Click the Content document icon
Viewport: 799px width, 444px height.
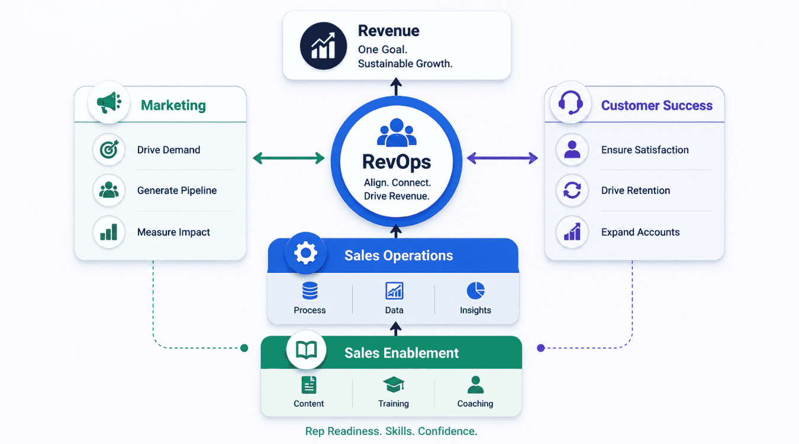click(309, 385)
